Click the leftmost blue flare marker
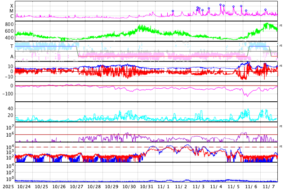The image size is (285, 190). click(x=173, y=11)
